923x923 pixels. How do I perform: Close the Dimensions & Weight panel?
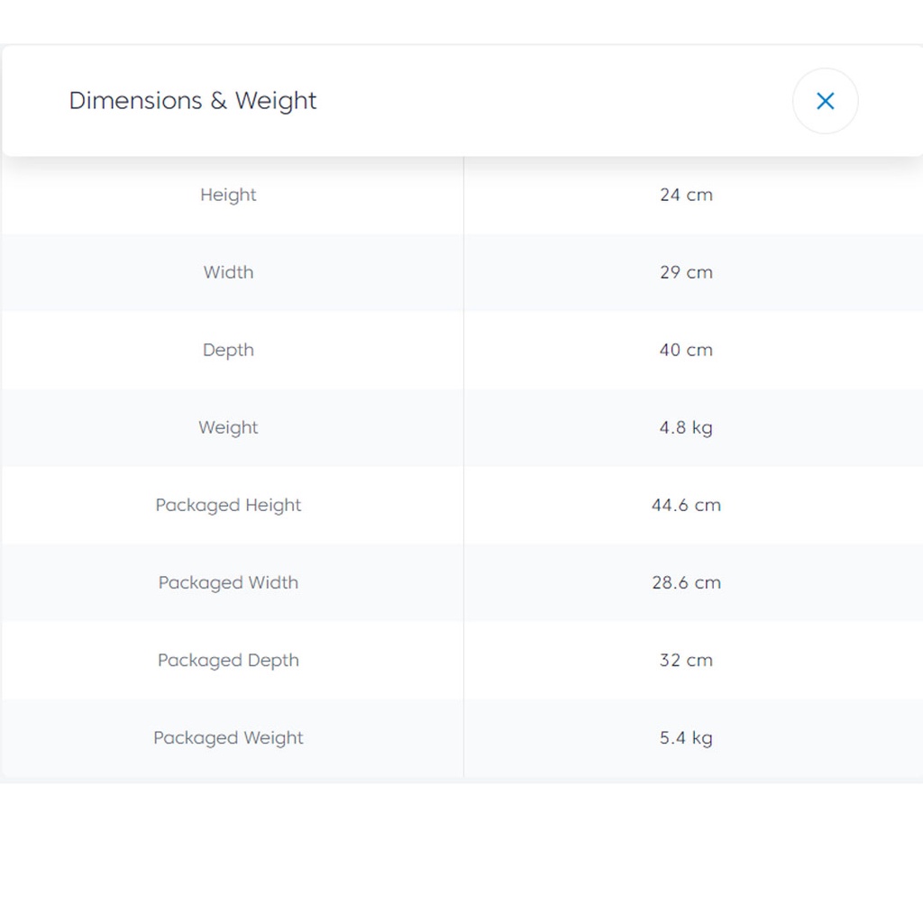825,101
